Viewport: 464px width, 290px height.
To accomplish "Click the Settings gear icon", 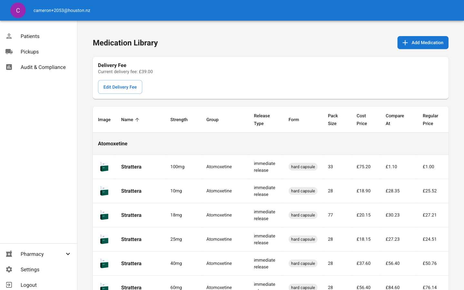I will [x=9, y=269].
